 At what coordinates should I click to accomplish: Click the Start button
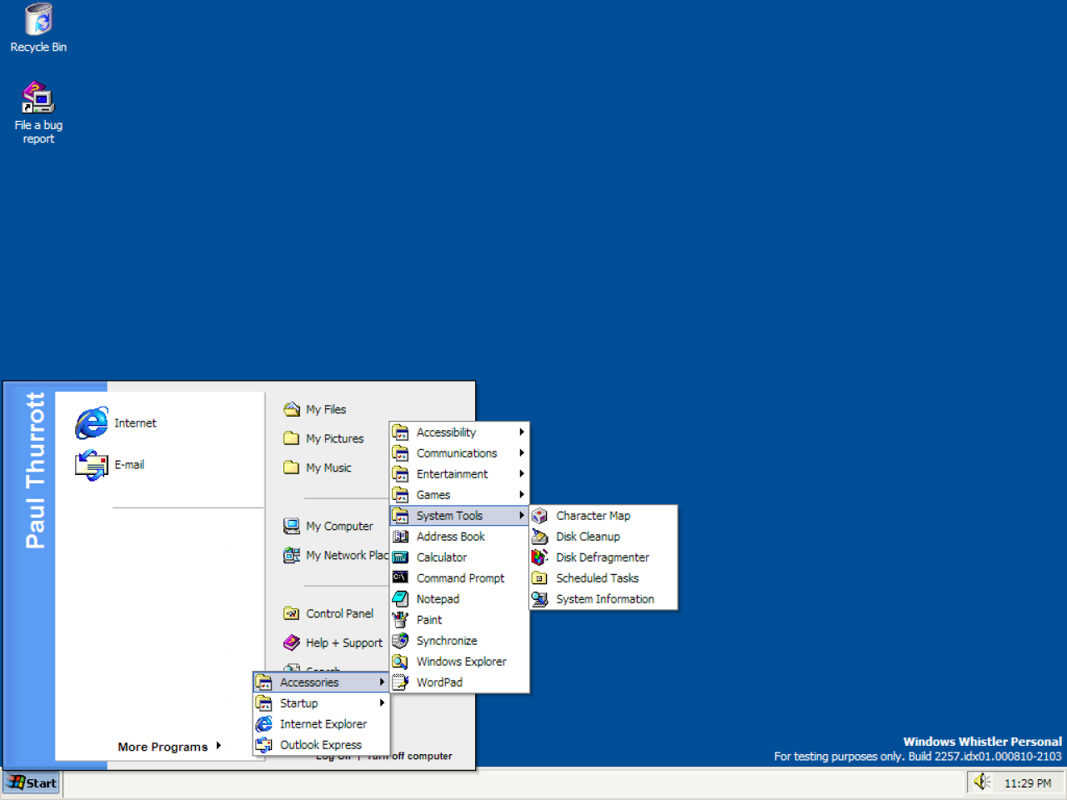click(x=32, y=782)
